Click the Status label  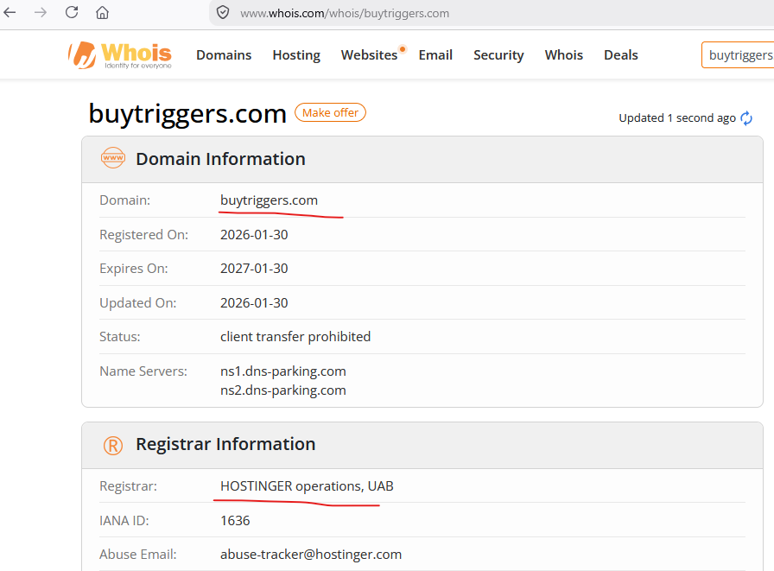[x=120, y=337]
